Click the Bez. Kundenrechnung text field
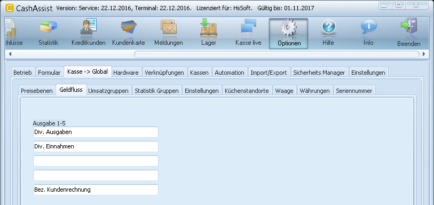 pos(96,190)
